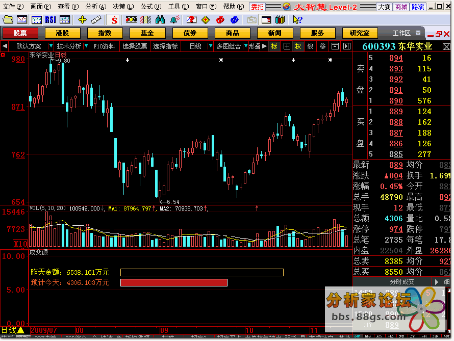Expand the 多图组合 dropdown arrow
Image resolution: width=454 pixels, height=341 pixels.
pyautogui.click(x=246, y=46)
